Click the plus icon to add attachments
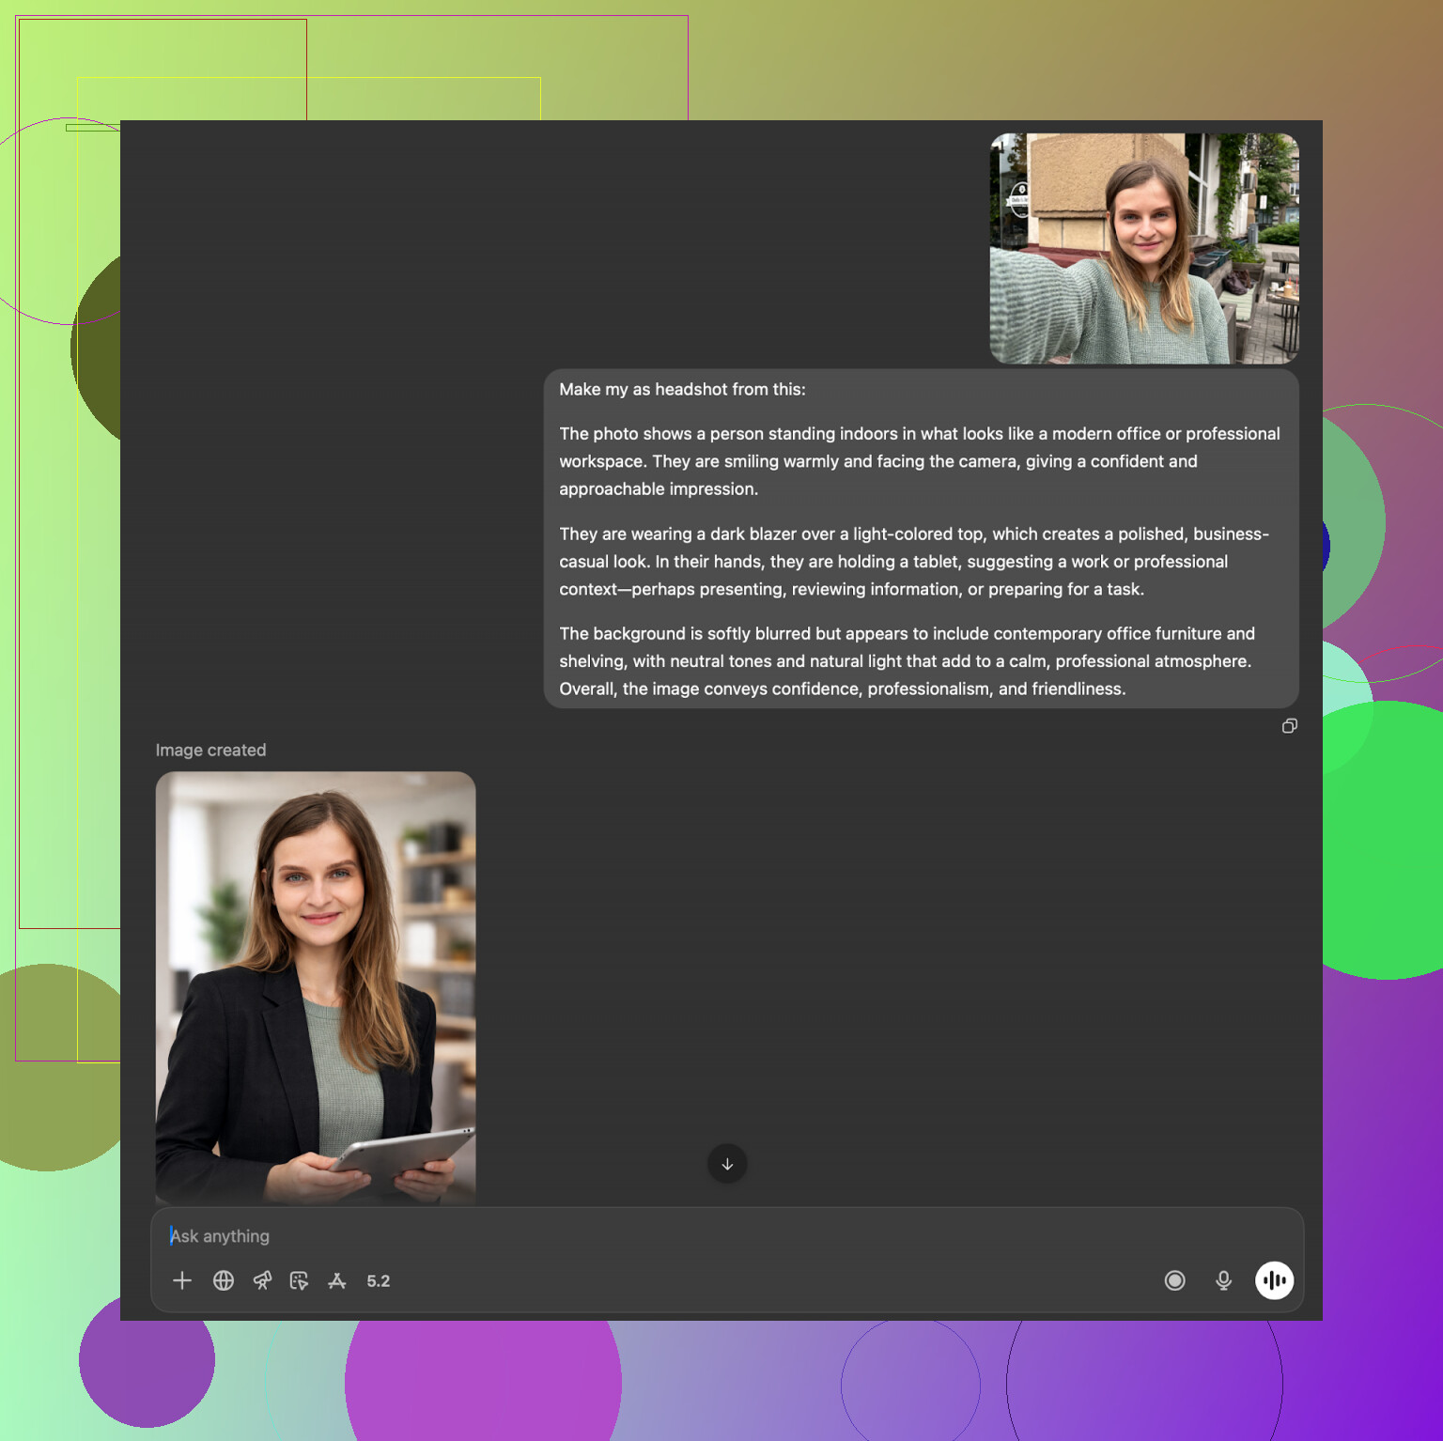This screenshot has height=1441, width=1443. point(182,1280)
